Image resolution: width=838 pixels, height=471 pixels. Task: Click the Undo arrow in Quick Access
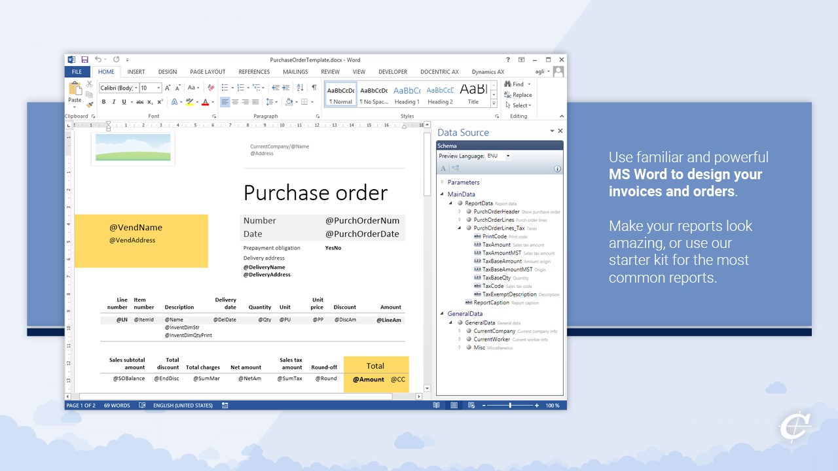[98, 60]
